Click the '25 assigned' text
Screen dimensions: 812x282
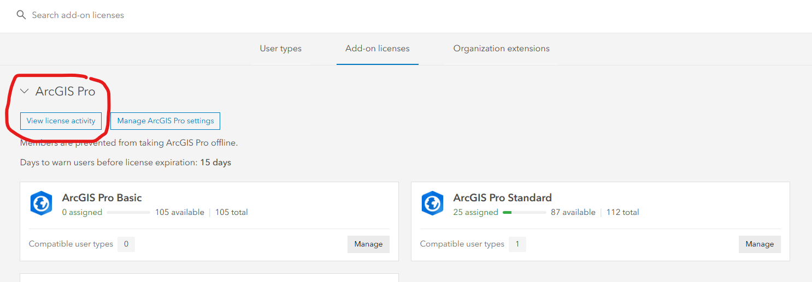point(476,212)
